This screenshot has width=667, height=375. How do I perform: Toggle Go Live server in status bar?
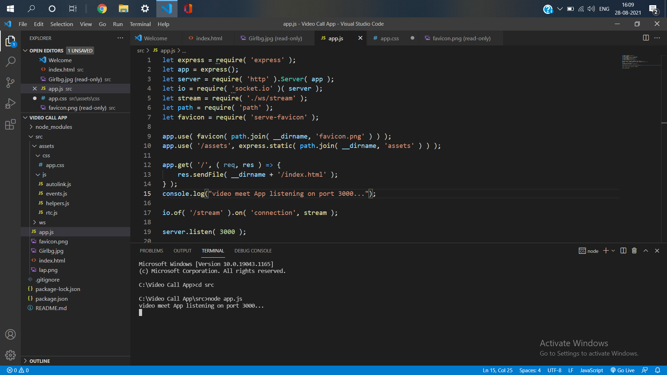point(623,370)
